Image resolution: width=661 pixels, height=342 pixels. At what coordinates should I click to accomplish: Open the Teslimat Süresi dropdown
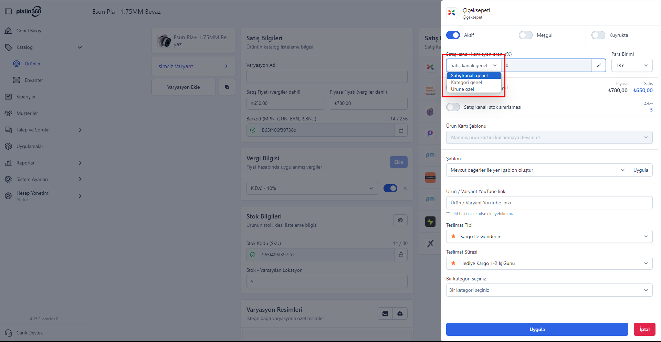pos(549,263)
